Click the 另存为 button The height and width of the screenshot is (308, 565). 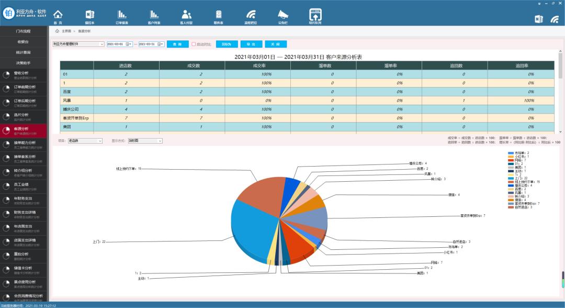(227, 44)
